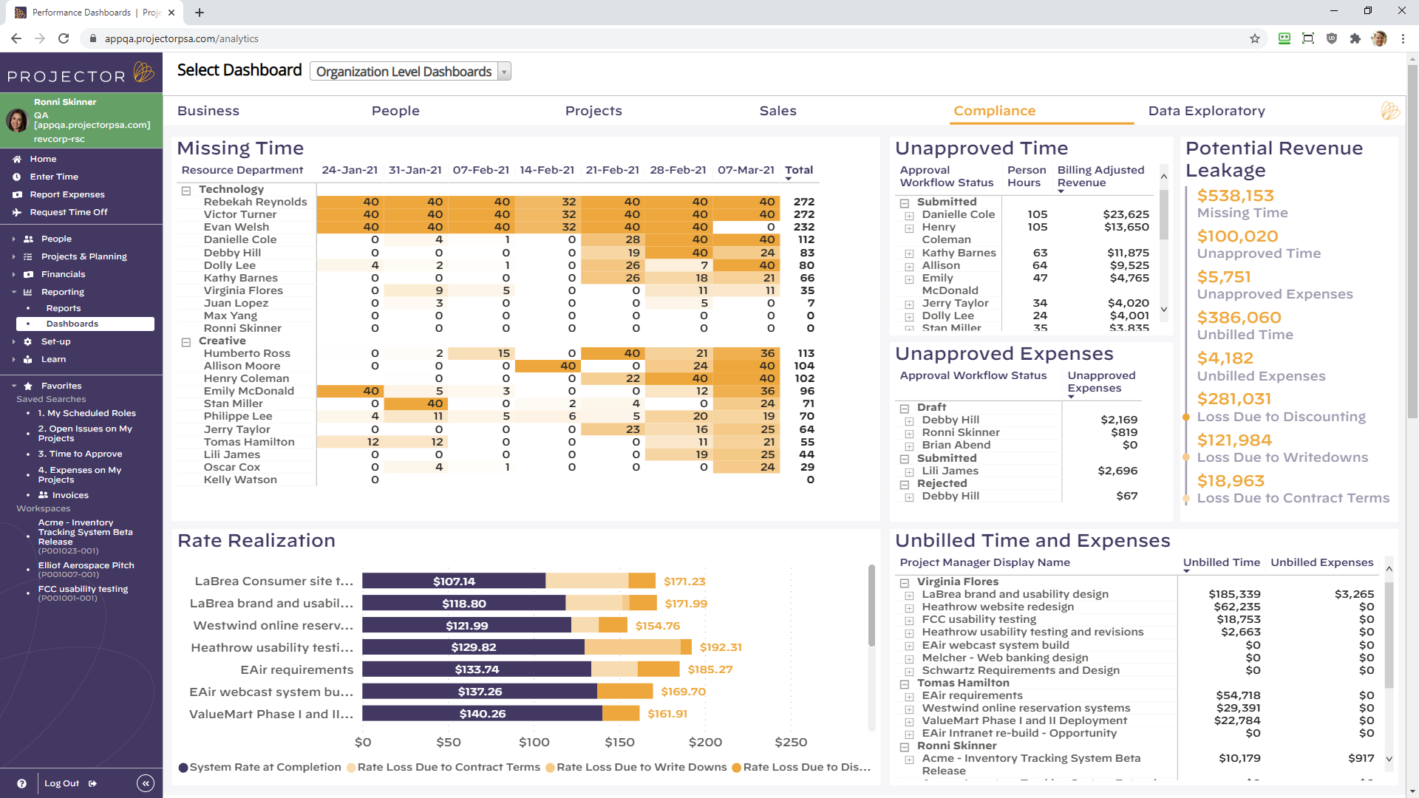The width and height of the screenshot is (1419, 798).
Task: Click the Rate Loss Due to Write Downs legend dot
Action: [x=551, y=767]
